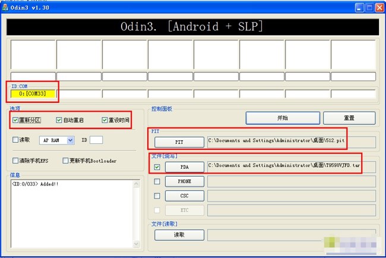
Task: Click the PHONE file browse button
Action: [184, 181]
